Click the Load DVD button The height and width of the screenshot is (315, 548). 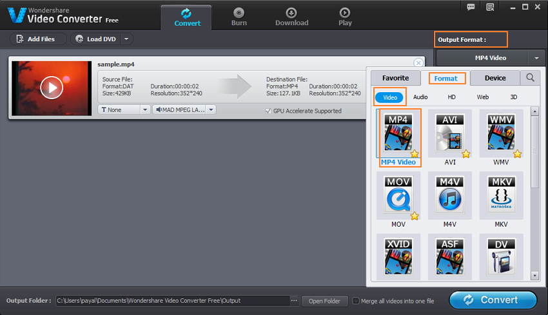point(96,39)
